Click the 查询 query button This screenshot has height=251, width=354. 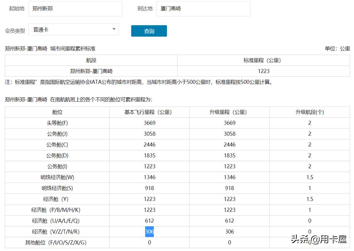point(149,31)
